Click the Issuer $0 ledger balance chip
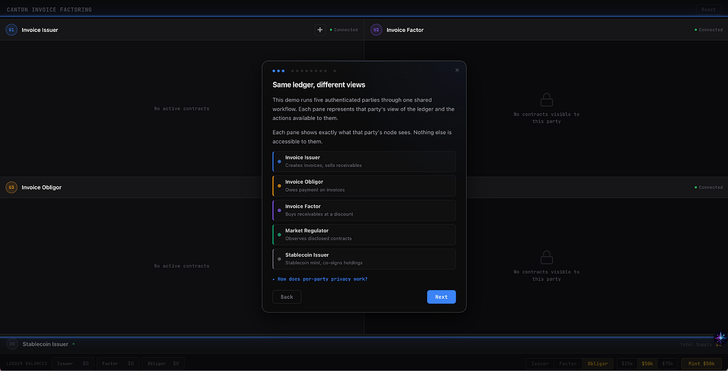Viewport: 728px width, 371px height. click(x=73, y=363)
